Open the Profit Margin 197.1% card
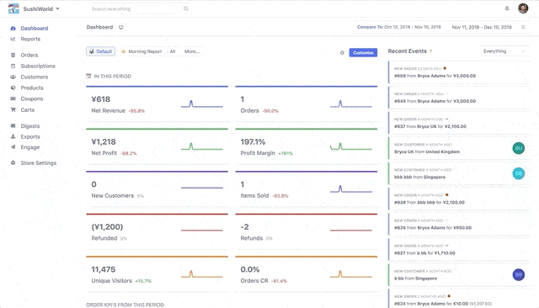The height and width of the screenshot is (308, 539). click(307, 146)
